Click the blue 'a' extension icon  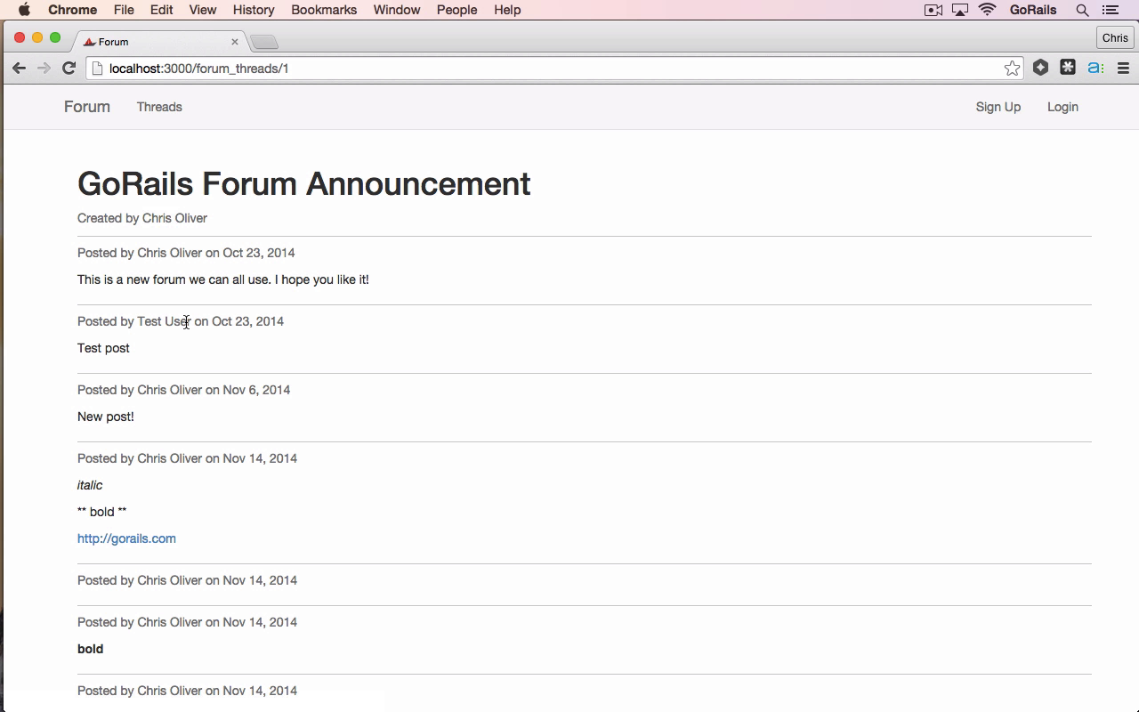(x=1095, y=68)
